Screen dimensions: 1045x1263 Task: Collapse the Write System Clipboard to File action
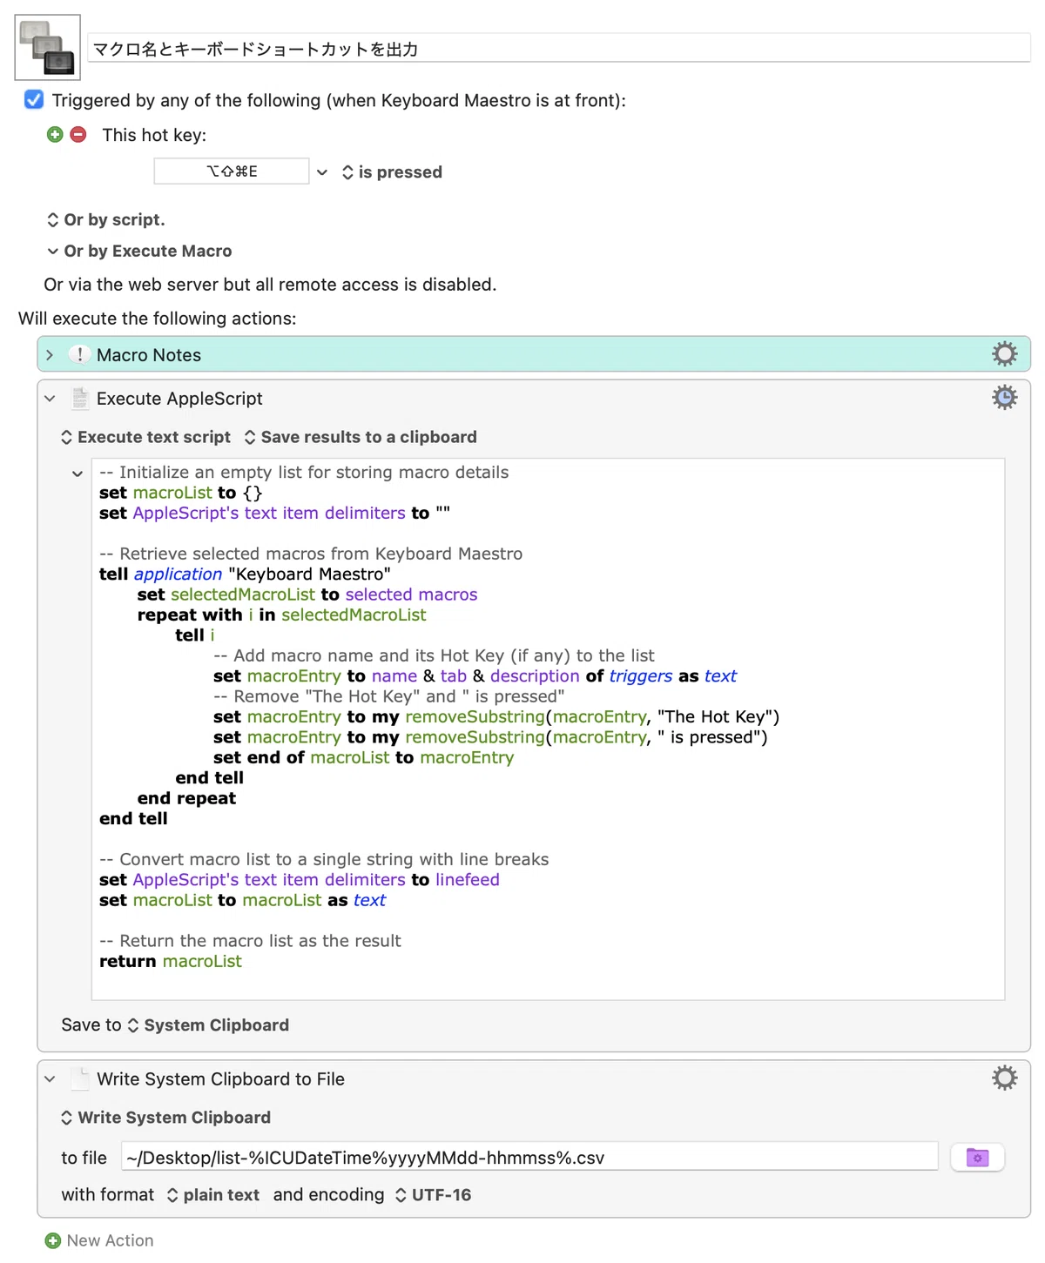pos(50,1079)
